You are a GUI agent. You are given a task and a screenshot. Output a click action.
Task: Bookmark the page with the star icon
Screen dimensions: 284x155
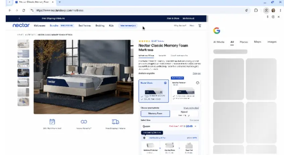(x=246, y=10)
